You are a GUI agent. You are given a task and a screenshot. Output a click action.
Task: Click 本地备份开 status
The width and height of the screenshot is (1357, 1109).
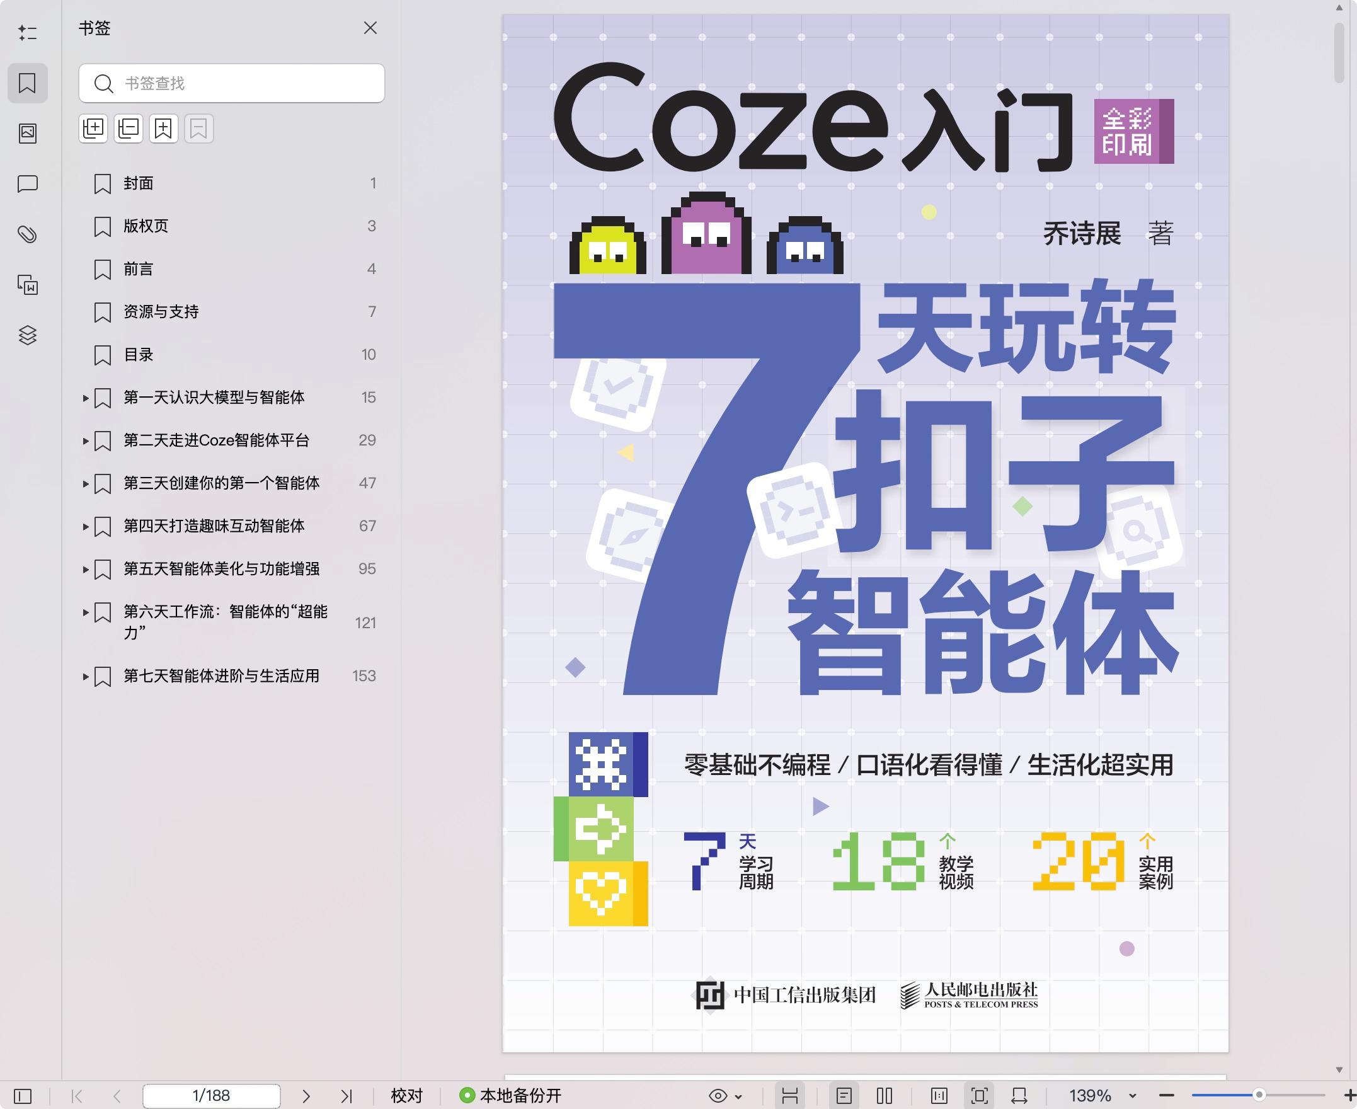[x=510, y=1096]
